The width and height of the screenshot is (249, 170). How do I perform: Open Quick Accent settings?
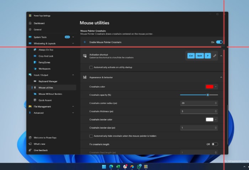click(x=45, y=100)
